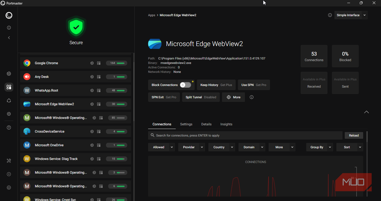Select the WhatsApp.Root app row
Screen dimensions: 381x201
point(76,90)
